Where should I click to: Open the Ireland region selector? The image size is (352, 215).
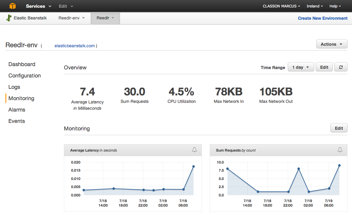pyautogui.click(x=315, y=6)
